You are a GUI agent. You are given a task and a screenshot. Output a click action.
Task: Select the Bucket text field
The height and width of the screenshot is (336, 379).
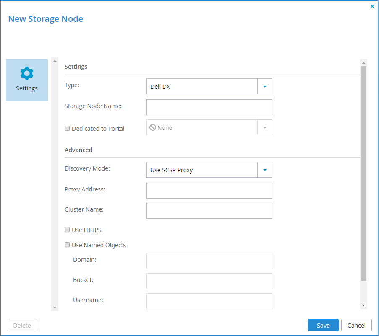(x=209, y=281)
